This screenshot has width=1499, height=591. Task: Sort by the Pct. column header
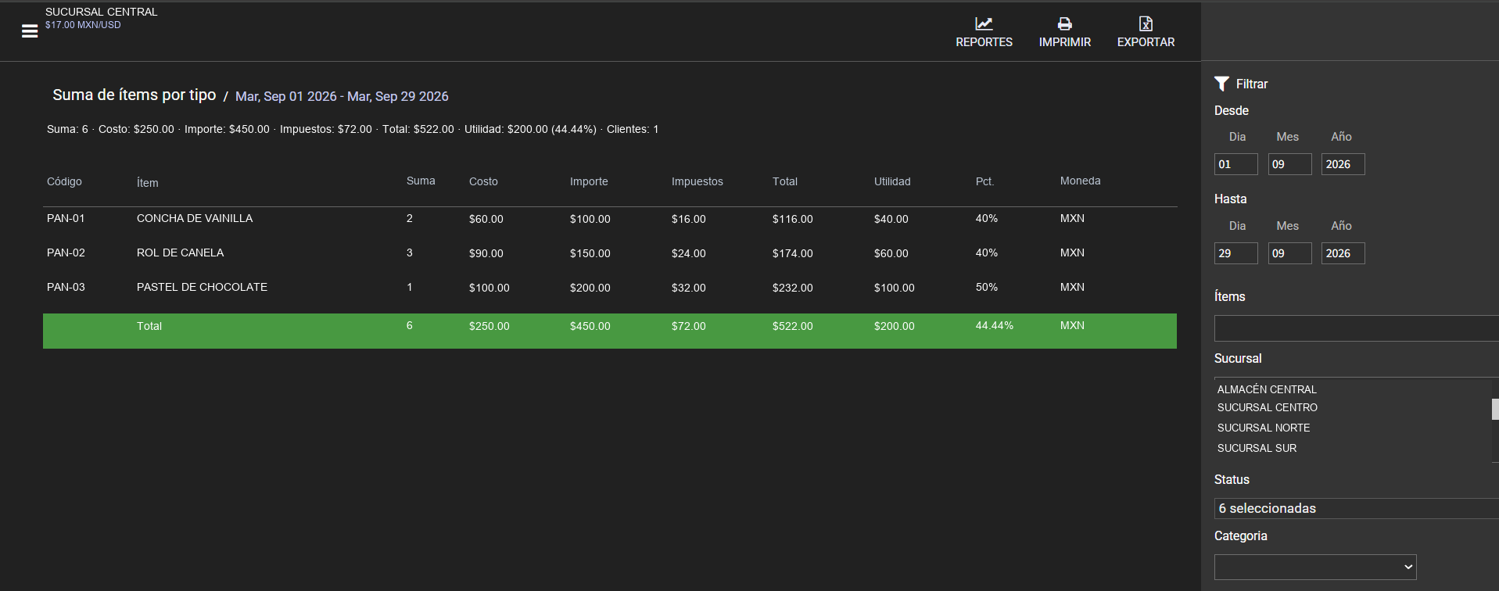click(984, 181)
